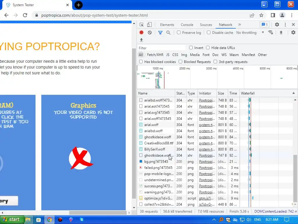
Task: Open DevTools three-dot menu
Action: (x=285, y=24)
